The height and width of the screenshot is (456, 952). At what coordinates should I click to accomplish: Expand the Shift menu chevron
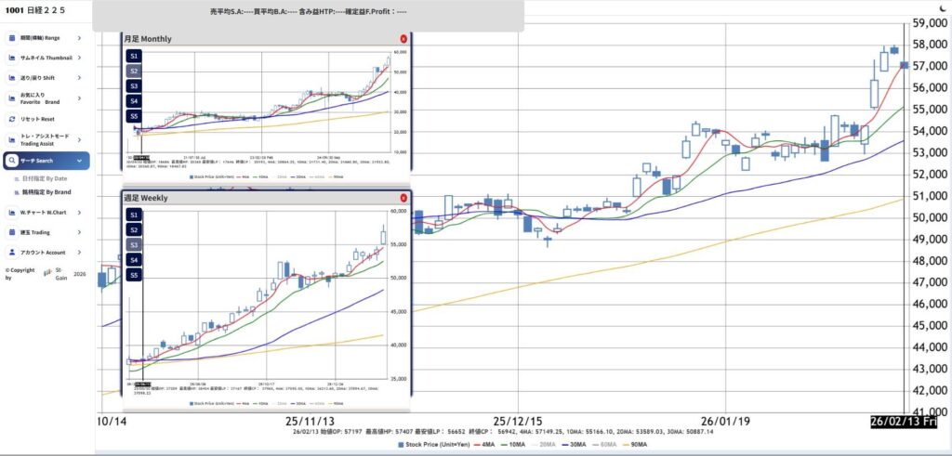tap(79, 78)
